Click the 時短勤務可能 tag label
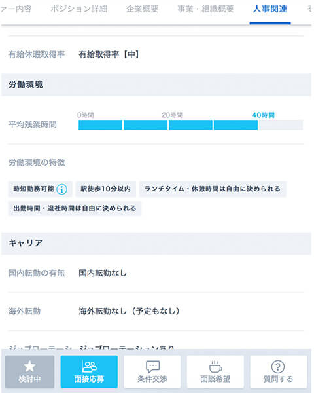 click(x=33, y=189)
